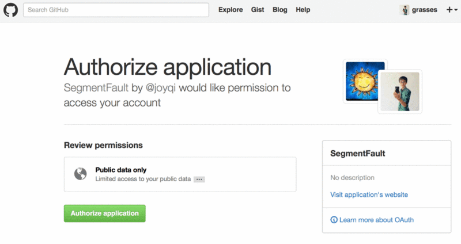
Task: Focus the Search GitHub input field
Action: tap(116, 10)
